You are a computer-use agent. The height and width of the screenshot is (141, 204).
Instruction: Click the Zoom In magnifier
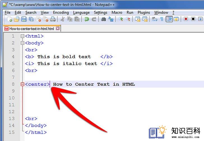[x=120, y=19]
